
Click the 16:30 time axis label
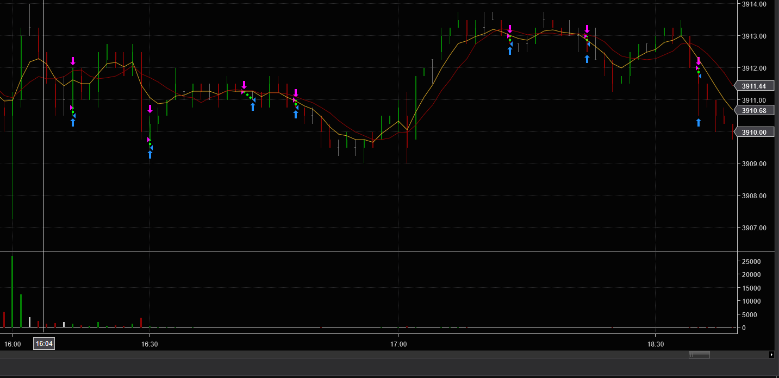149,344
